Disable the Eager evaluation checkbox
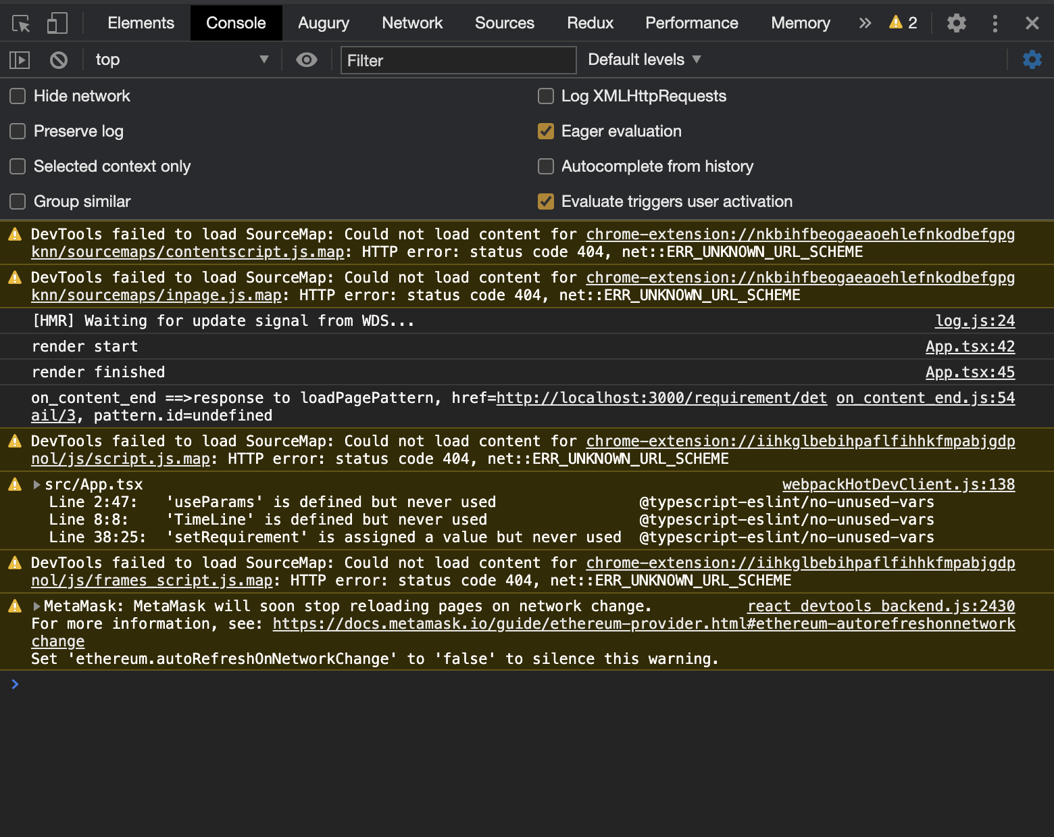The width and height of the screenshot is (1054, 837). (x=546, y=131)
